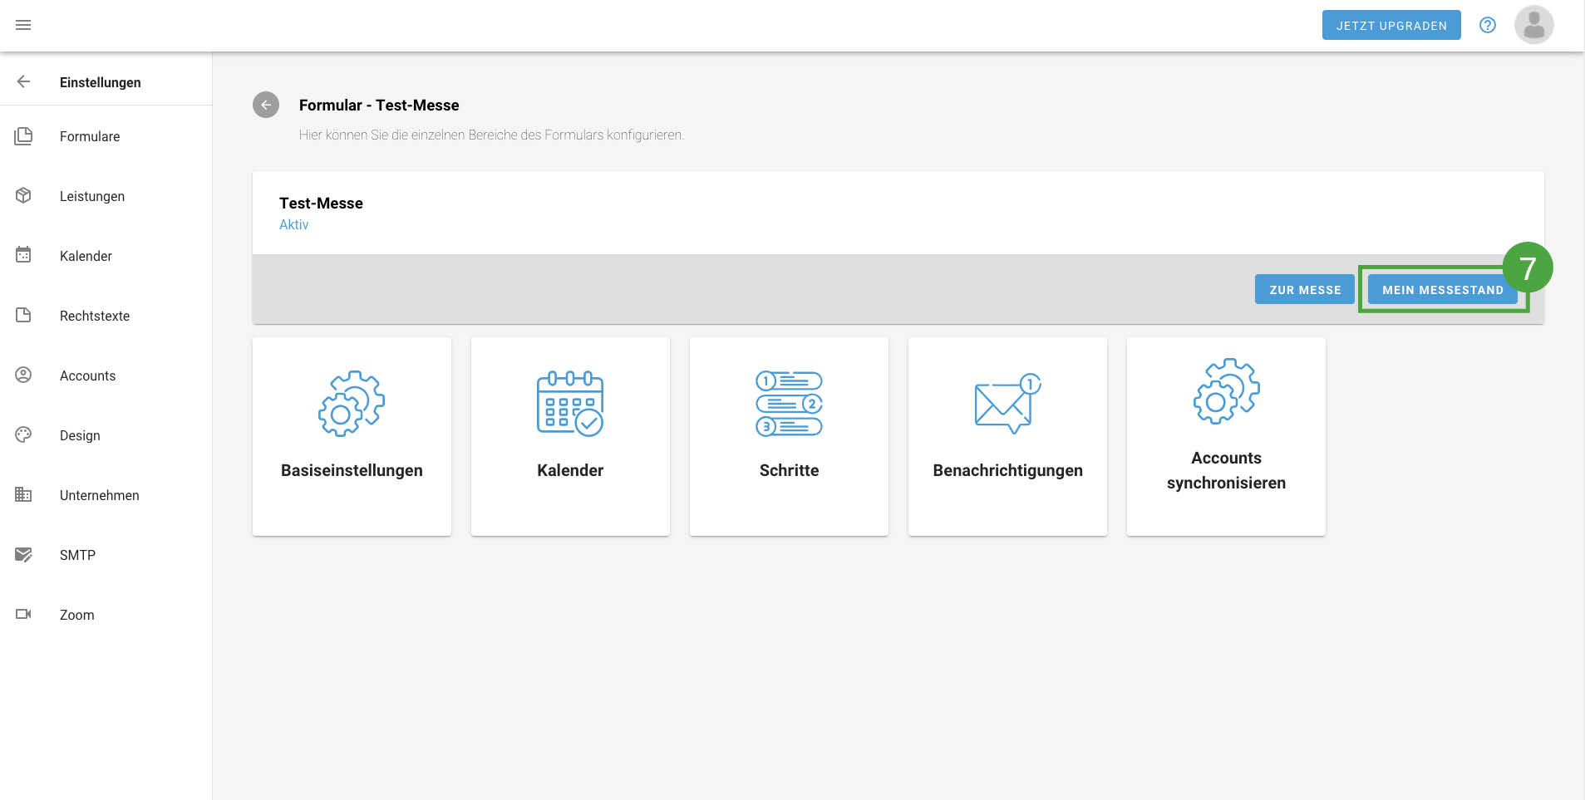Click the round back button beside Formular title
The height and width of the screenshot is (800, 1585).
coord(266,105)
